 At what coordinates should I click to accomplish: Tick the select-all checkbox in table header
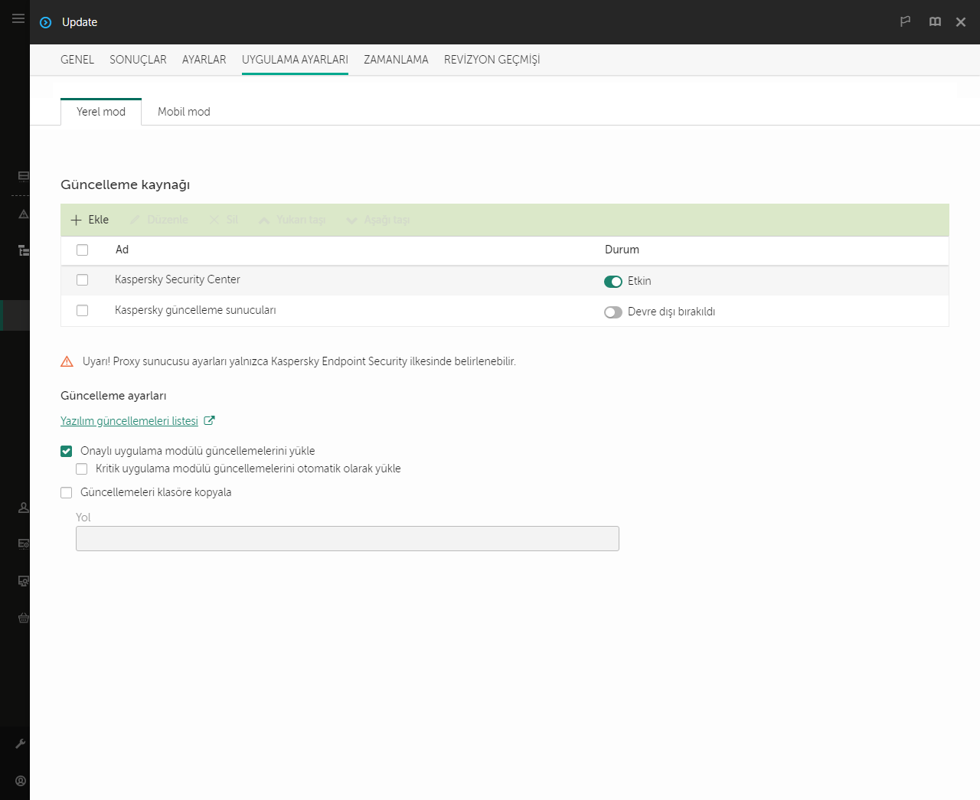coord(83,250)
